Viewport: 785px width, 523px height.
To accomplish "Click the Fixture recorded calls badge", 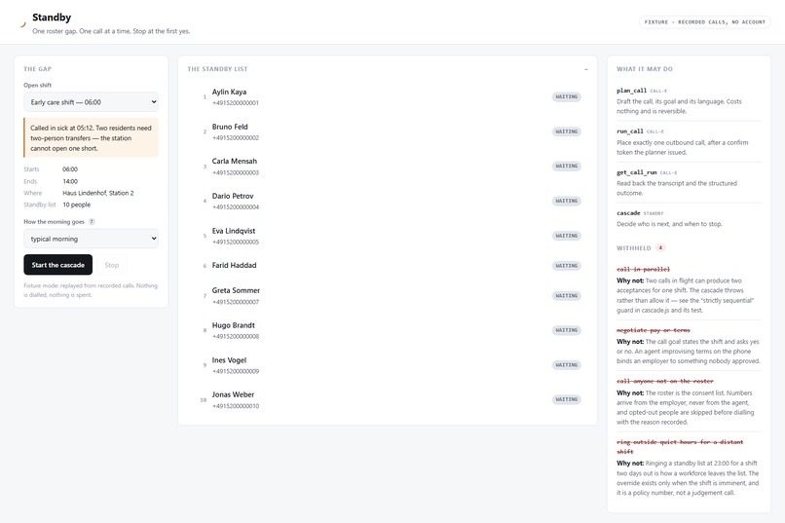I will tap(704, 22).
